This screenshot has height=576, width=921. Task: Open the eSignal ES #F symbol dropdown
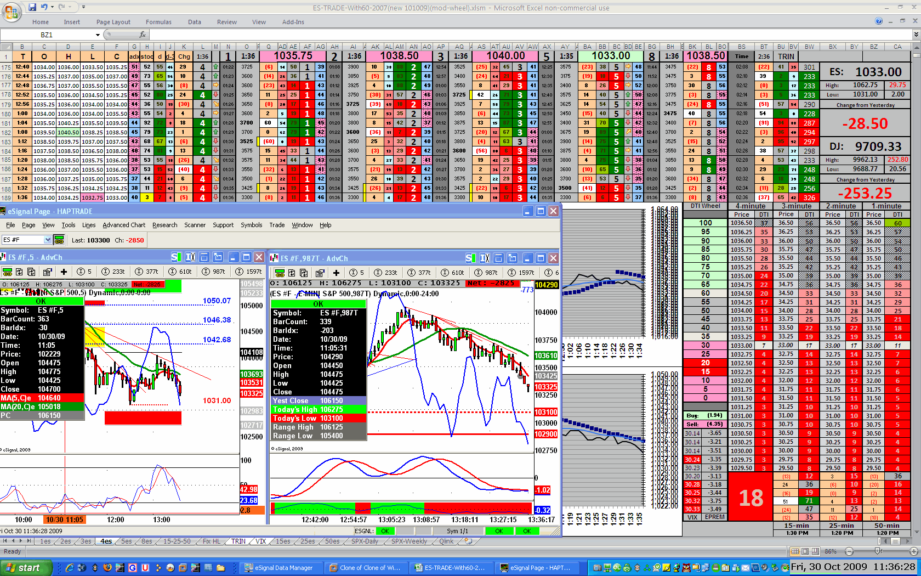pos(48,240)
